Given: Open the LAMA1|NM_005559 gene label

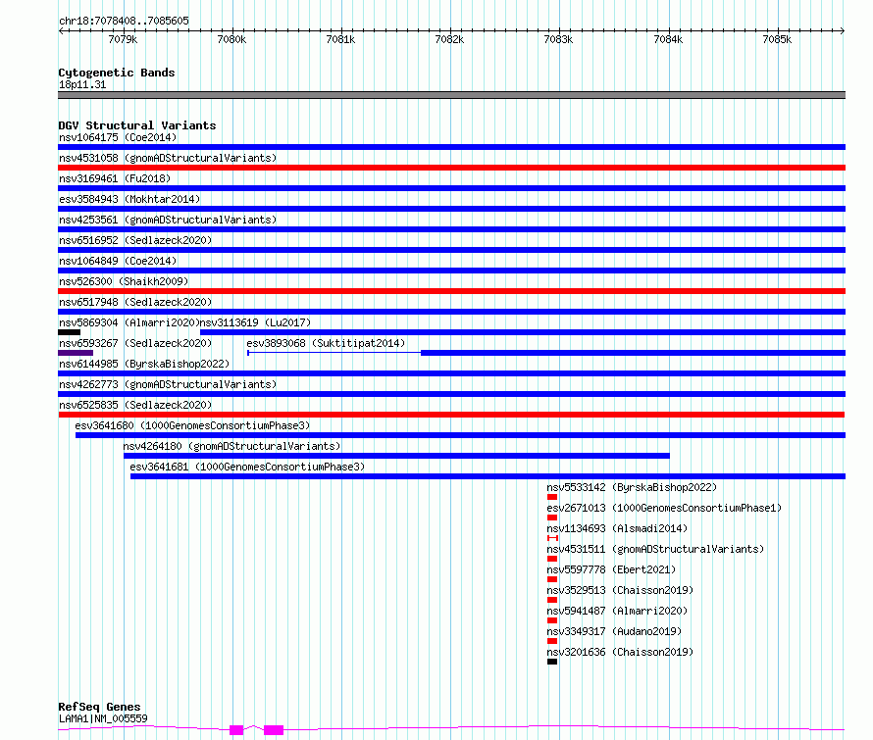Looking at the screenshot, I should [103, 718].
